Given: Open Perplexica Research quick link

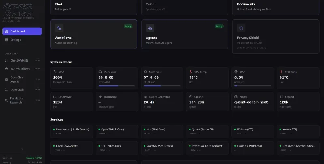Looking at the screenshot, I should tap(22, 100).
